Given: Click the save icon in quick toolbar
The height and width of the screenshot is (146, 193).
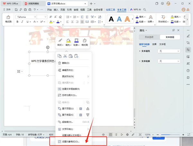Looking at the screenshot, I should click(x=16, y=10).
